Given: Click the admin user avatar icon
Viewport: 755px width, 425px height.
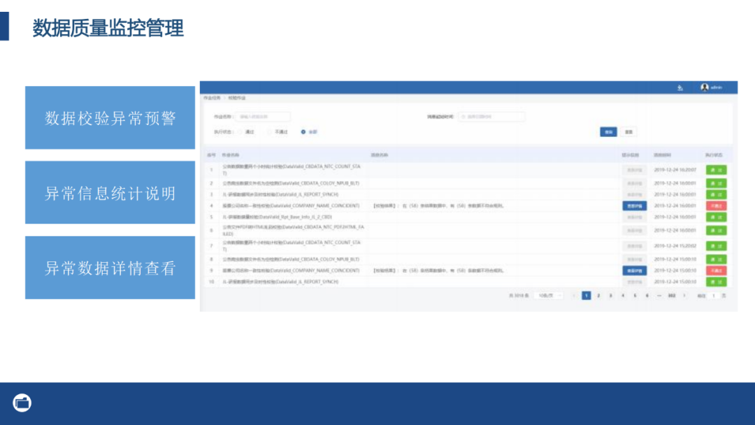Looking at the screenshot, I should [705, 87].
